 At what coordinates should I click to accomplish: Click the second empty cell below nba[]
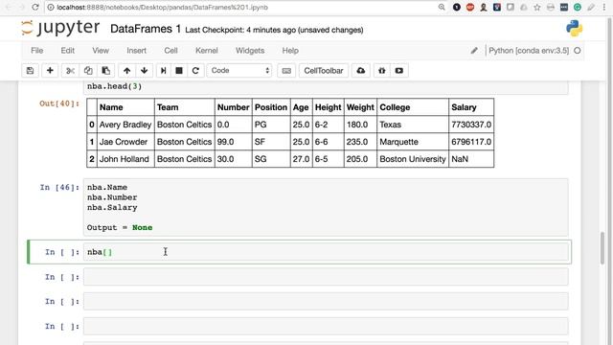tap(326, 302)
